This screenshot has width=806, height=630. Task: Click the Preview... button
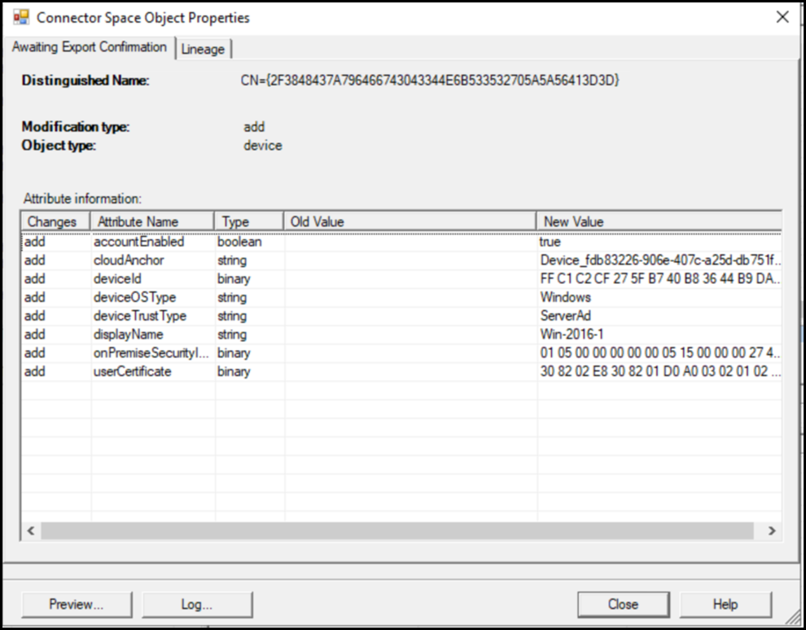tap(77, 604)
